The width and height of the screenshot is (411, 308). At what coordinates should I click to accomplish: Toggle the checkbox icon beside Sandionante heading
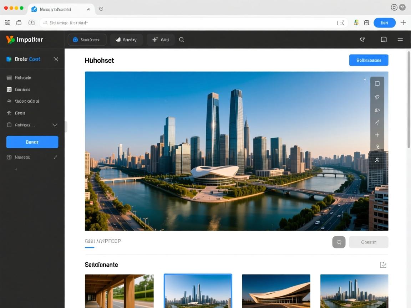(383, 265)
